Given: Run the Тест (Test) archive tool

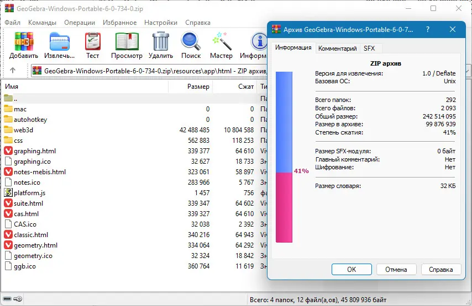Looking at the screenshot, I should click(x=93, y=41).
